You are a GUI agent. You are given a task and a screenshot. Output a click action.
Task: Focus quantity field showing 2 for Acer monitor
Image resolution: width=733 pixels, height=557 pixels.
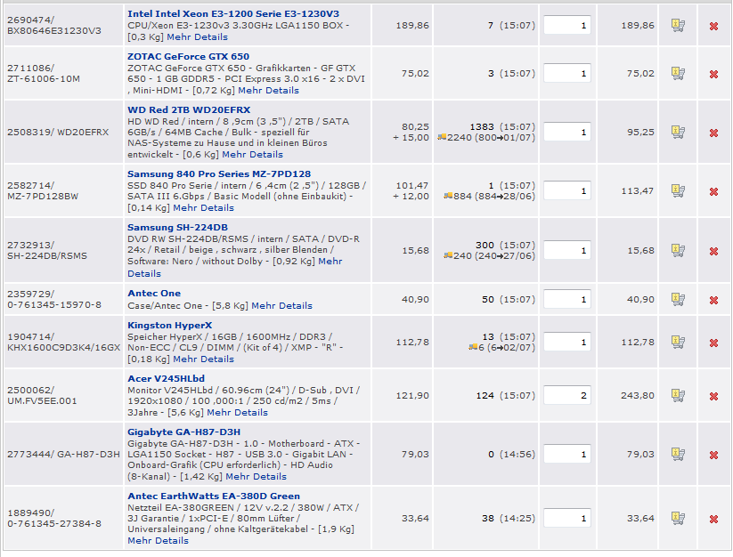(x=567, y=395)
